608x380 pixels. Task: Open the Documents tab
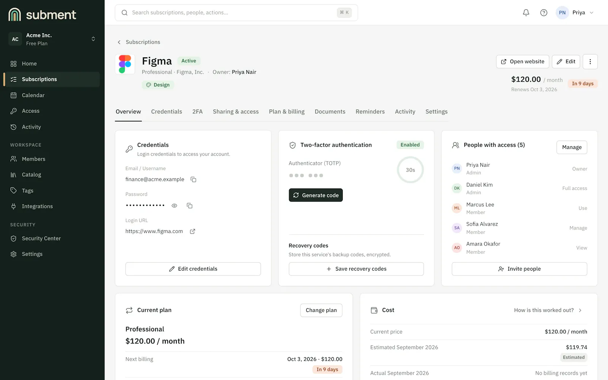(x=330, y=112)
